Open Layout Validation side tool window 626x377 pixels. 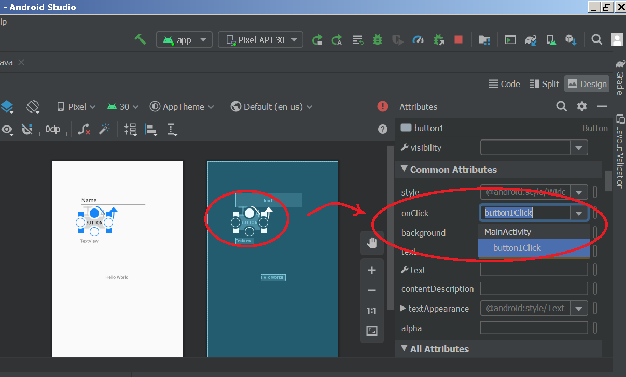tap(620, 151)
